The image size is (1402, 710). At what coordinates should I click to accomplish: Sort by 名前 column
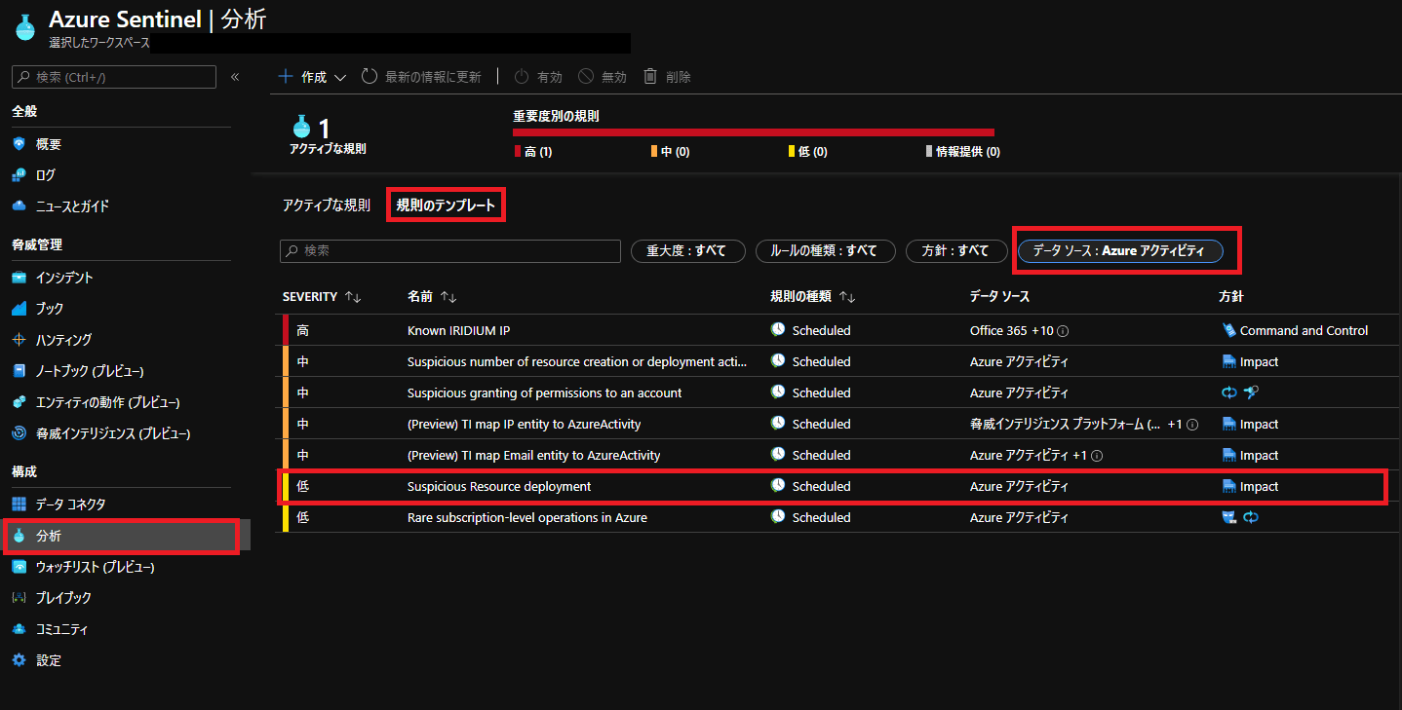432,296
